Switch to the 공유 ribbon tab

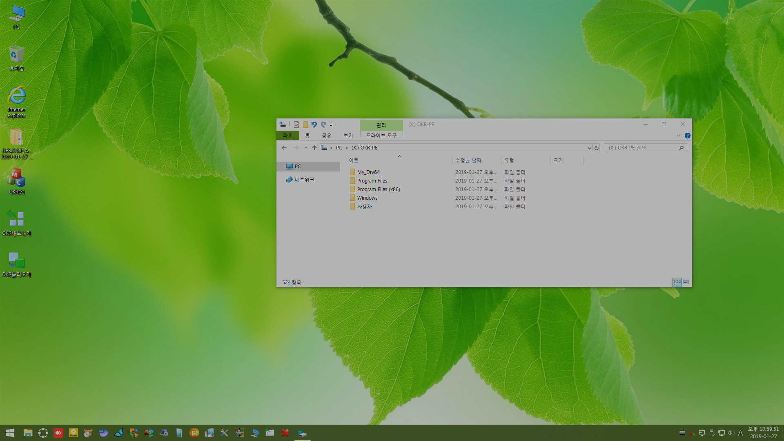327,136
